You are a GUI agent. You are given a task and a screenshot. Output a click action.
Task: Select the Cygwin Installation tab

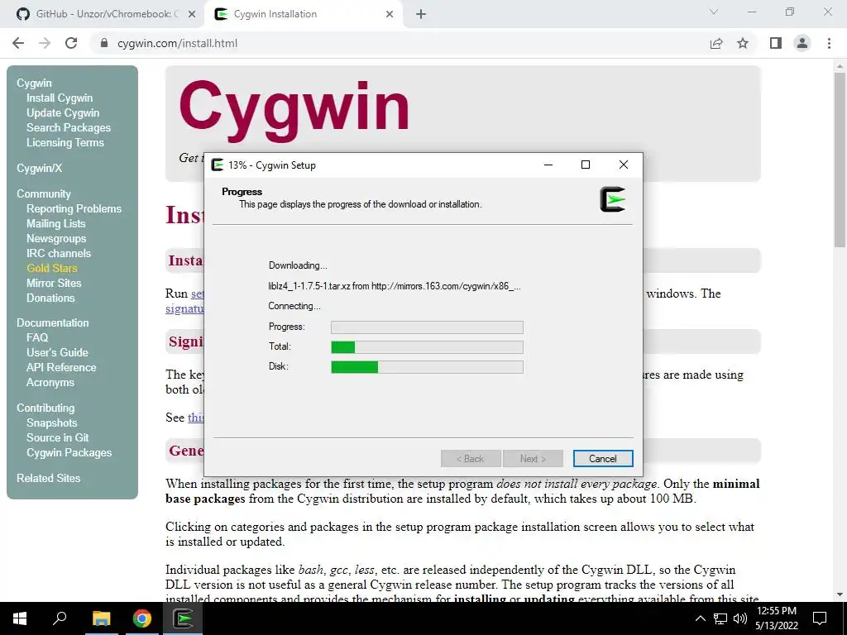303,14
